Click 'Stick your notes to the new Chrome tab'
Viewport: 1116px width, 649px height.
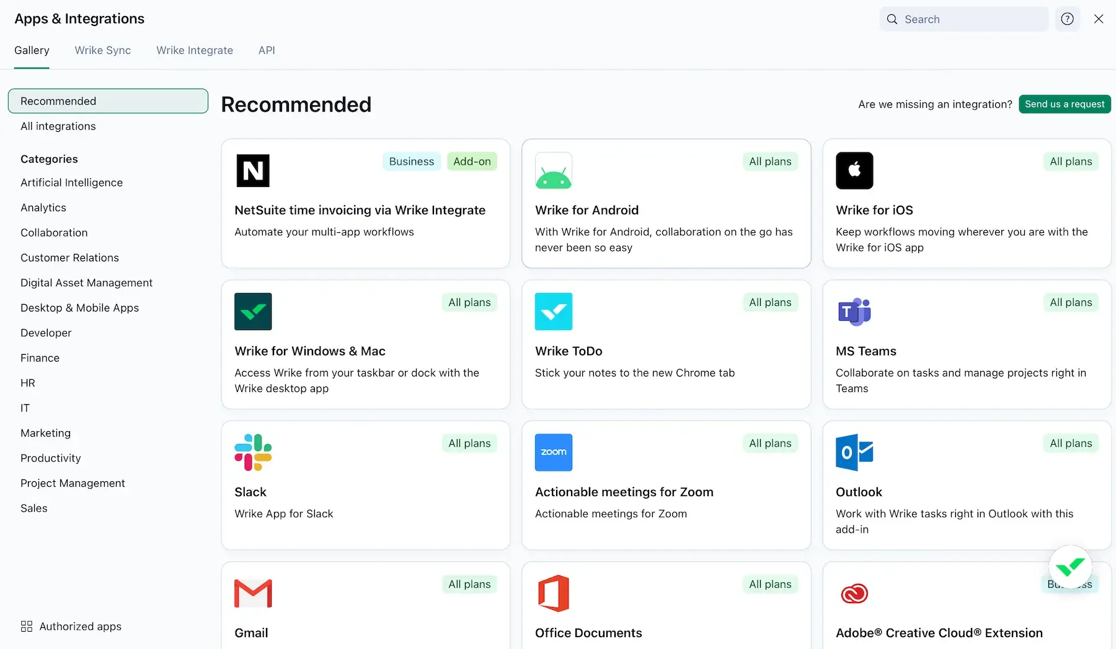(635, 373)
